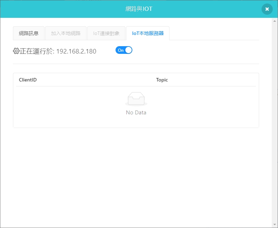Click the ClientID column header
Screen dimensions: 278x228
[28, 80]
